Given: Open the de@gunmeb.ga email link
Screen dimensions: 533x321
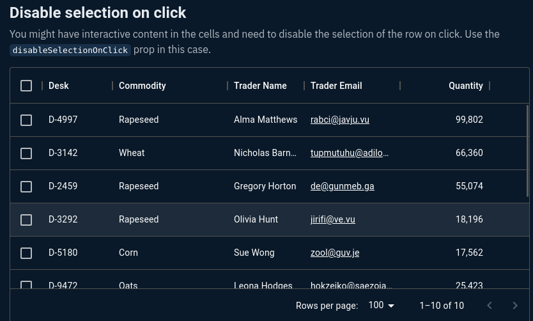Looking at the screenshot, I should (343, 186).
